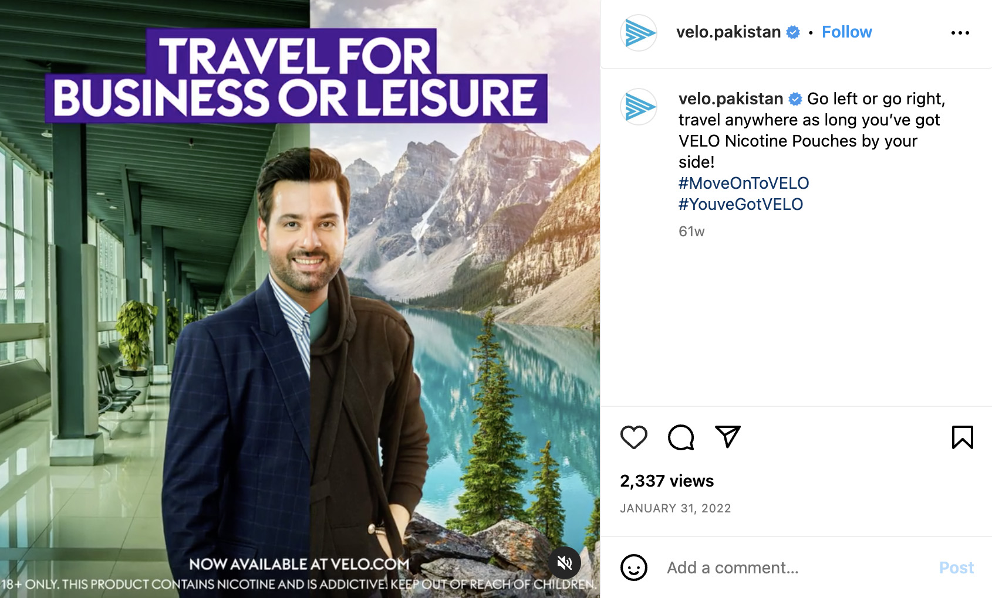992x598 pixels.
Task: Open comments via the speech bubble icon
Action: (x=681, y=437)
